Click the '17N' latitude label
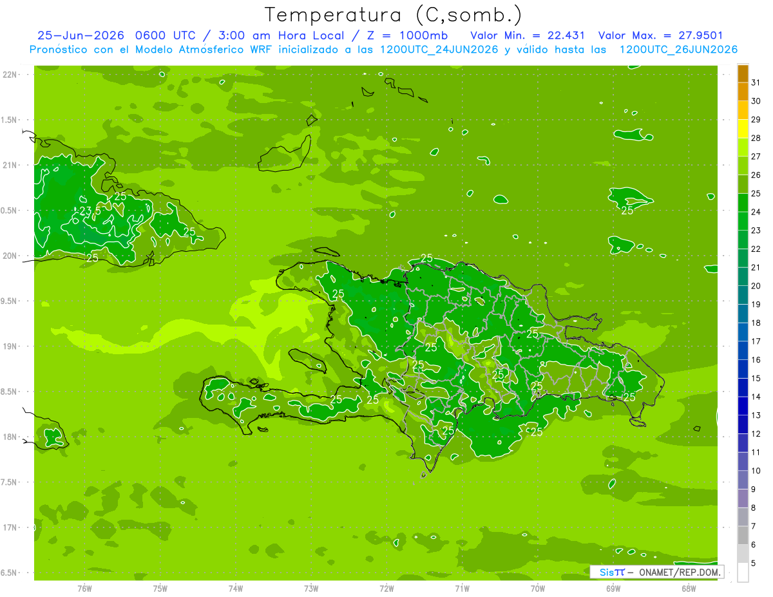773x597 pixels. pos(10,527)
